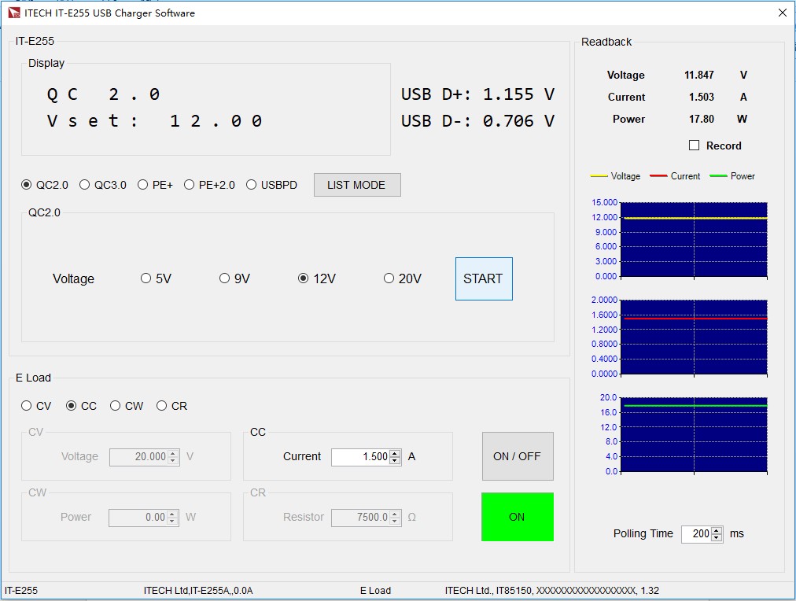
Task: Set QC2.0 voltage to 5V
Action: click(146, 278)
